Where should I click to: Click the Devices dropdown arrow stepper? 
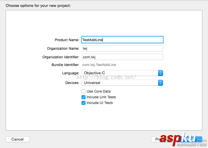[160, 83]
